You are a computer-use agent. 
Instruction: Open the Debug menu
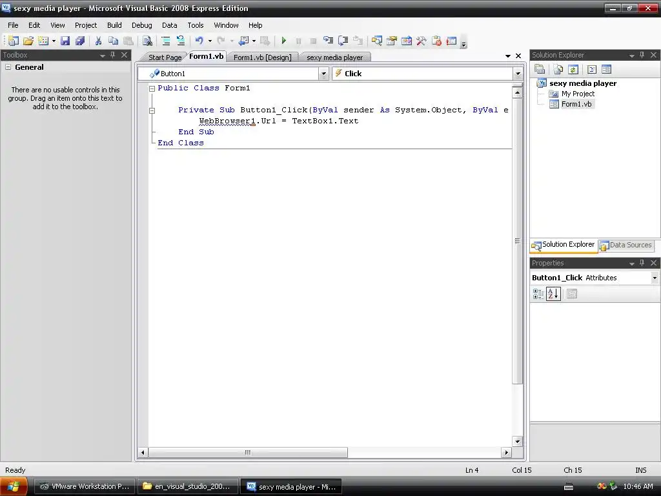(141, 25)
